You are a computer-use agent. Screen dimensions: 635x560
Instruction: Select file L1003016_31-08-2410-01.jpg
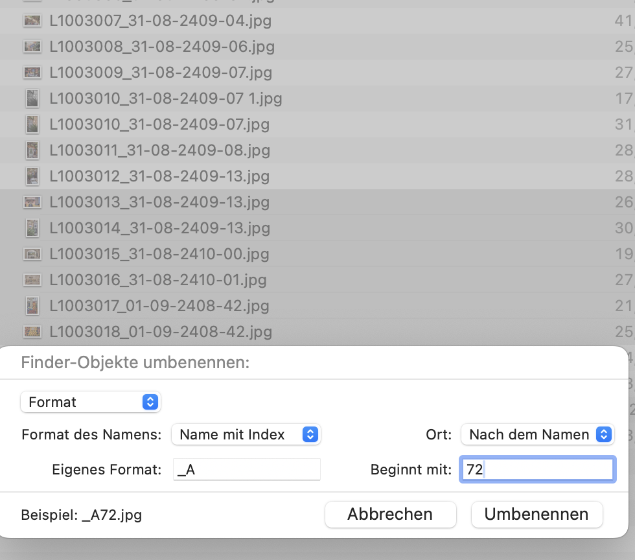(x=158, y=280)
